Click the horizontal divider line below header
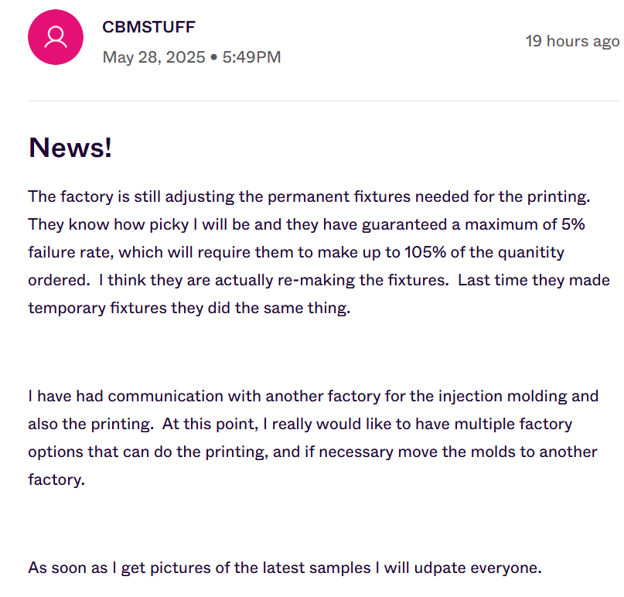The image size is (624, 597). [323, 101]
